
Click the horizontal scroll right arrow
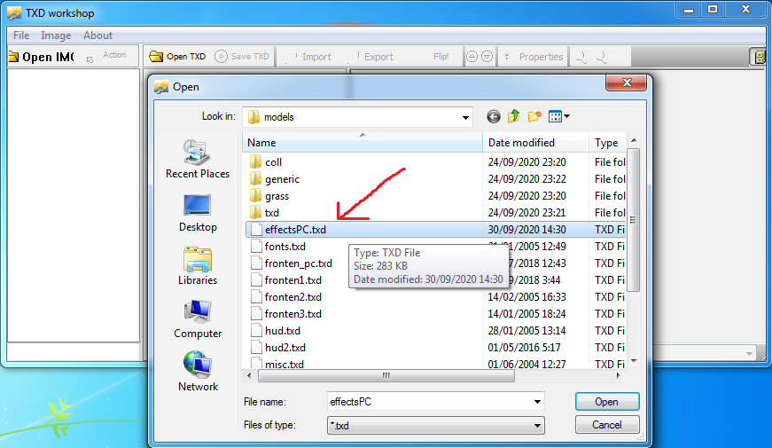[x=619, y=375]
